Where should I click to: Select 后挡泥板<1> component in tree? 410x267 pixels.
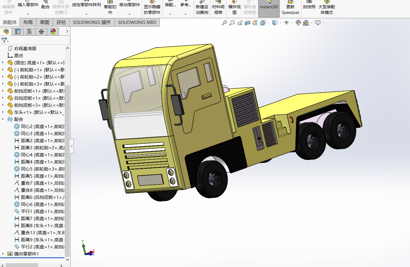[x=36, y=98]
